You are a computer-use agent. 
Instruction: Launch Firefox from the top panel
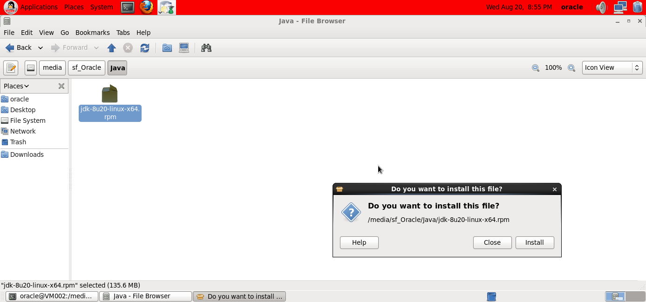(147, 7)
